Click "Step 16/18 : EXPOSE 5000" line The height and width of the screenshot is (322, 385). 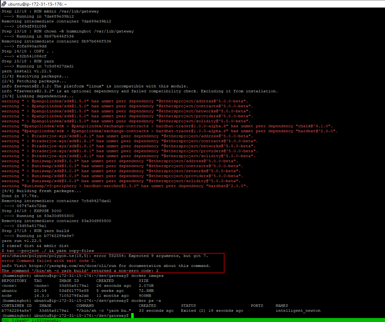pyautogui.click(x=32, y=211)
